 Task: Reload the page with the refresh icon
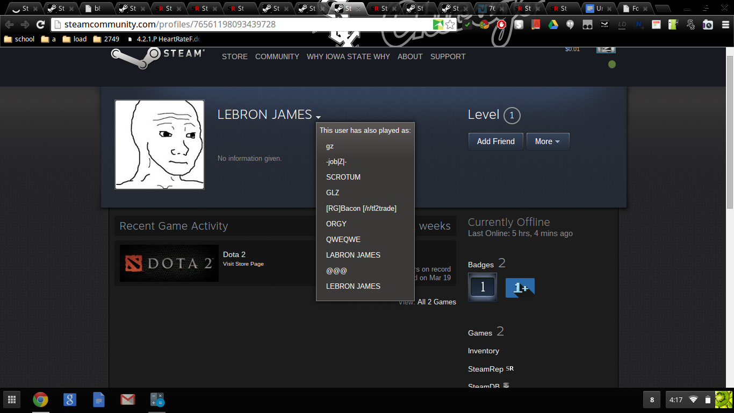(40, 24)
